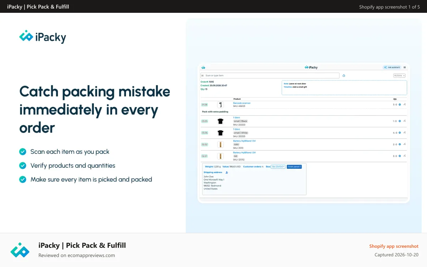Viewport: 427px width, 267px height.
Task: Click location tag 02.01
Action: 205,156
